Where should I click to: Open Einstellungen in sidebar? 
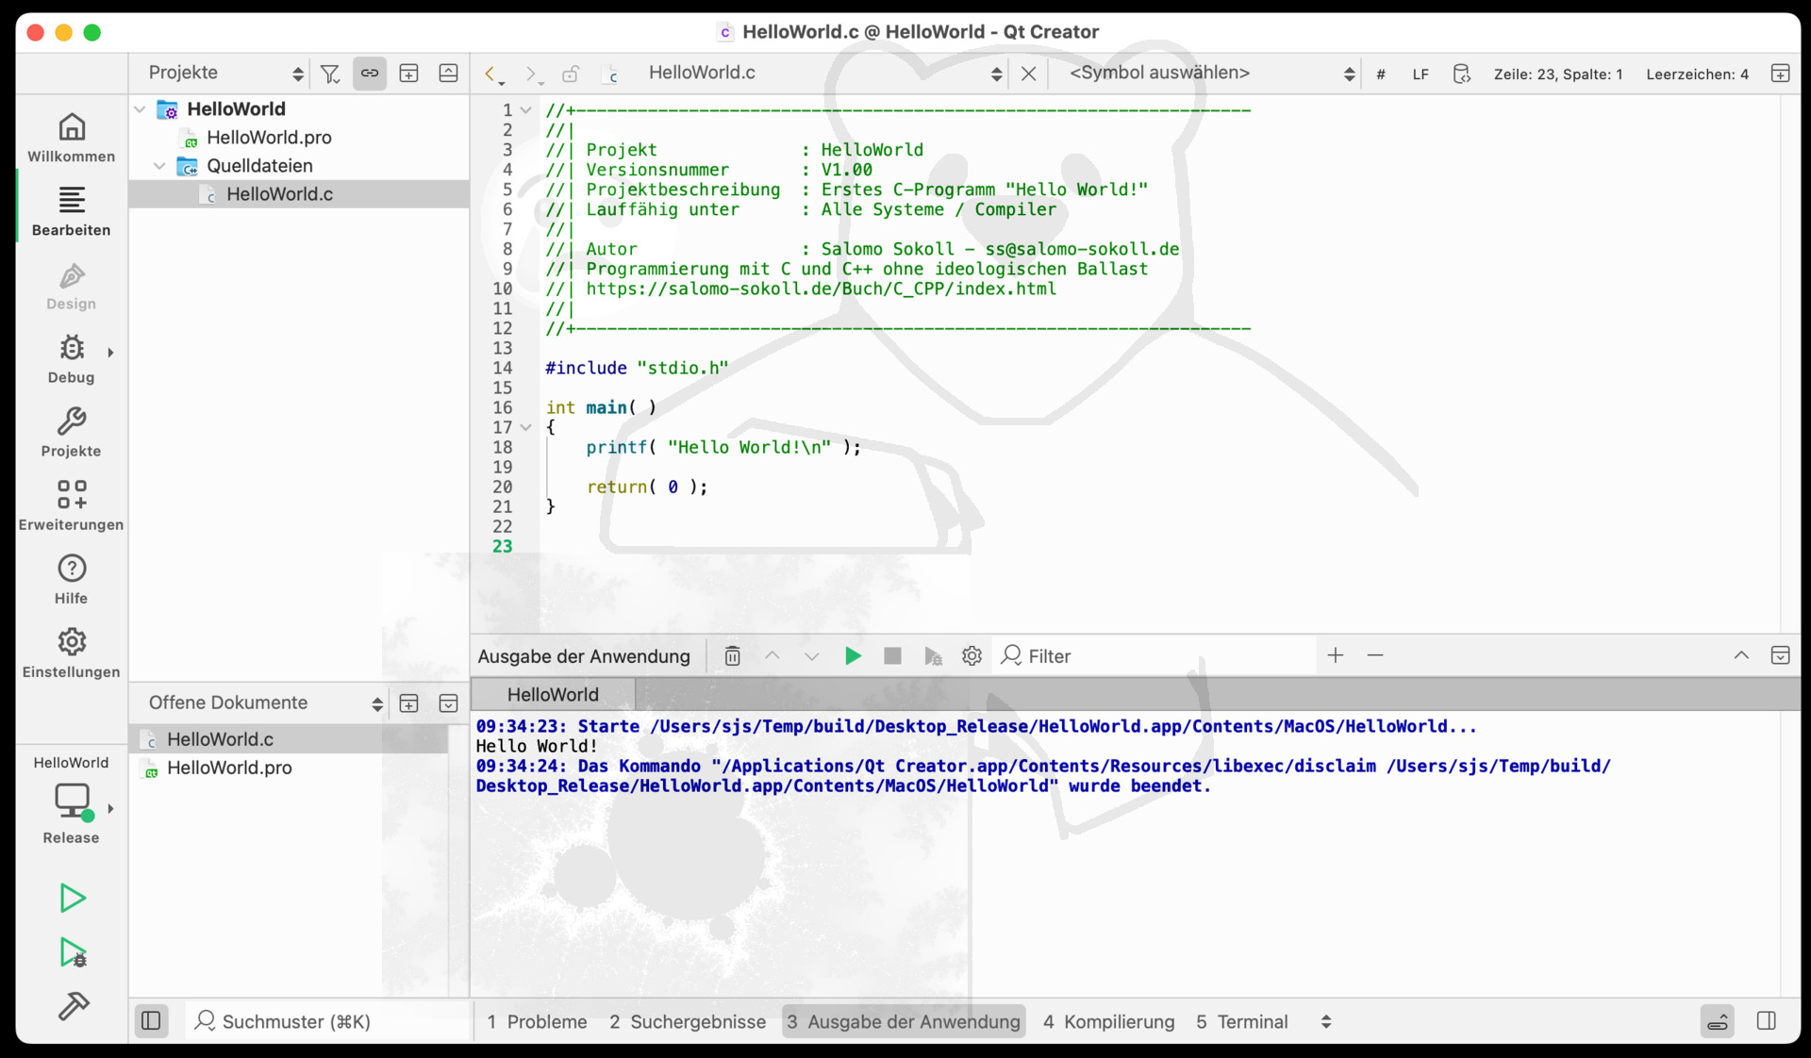click(72, 653)
